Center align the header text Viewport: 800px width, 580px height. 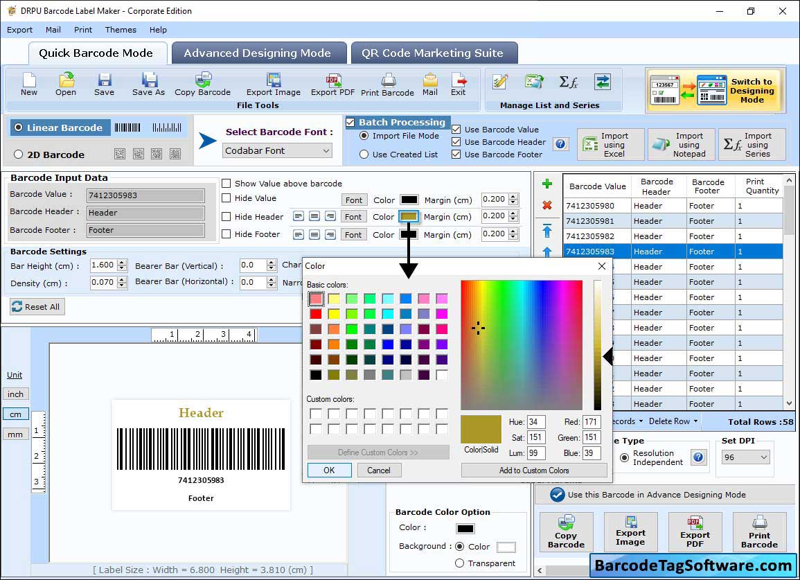point(314,216)
